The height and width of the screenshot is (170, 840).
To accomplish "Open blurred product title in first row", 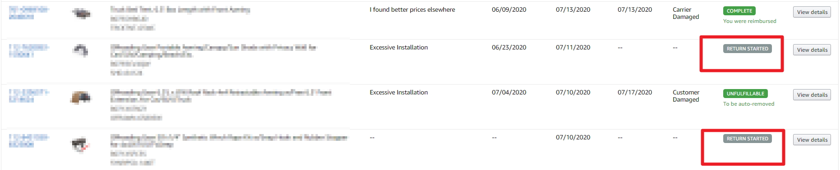I will 180,9.
